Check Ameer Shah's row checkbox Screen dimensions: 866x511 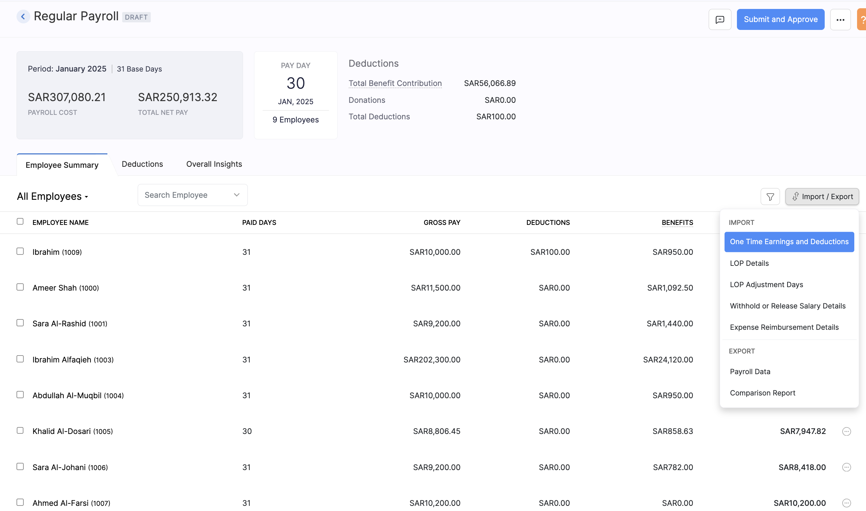coord(20,287)
